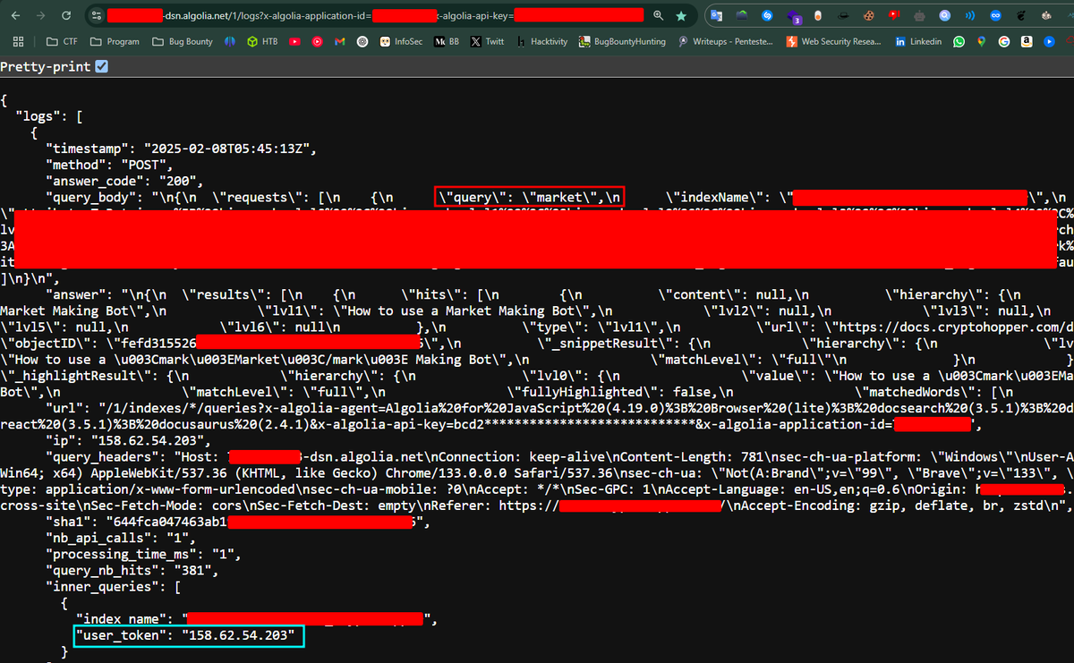Open the black hat extension icon

(844, 16)
